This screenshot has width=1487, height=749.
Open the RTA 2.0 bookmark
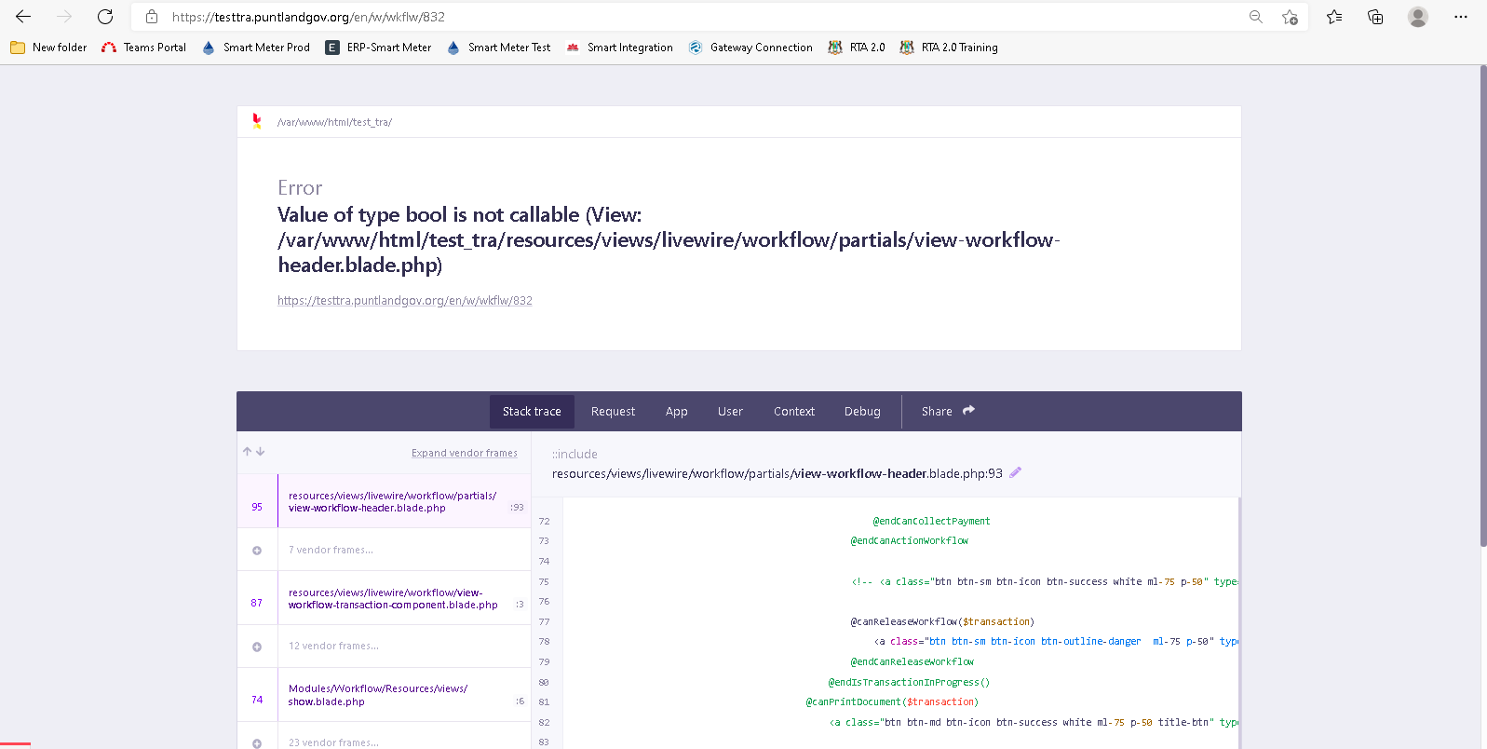[856, 48]
